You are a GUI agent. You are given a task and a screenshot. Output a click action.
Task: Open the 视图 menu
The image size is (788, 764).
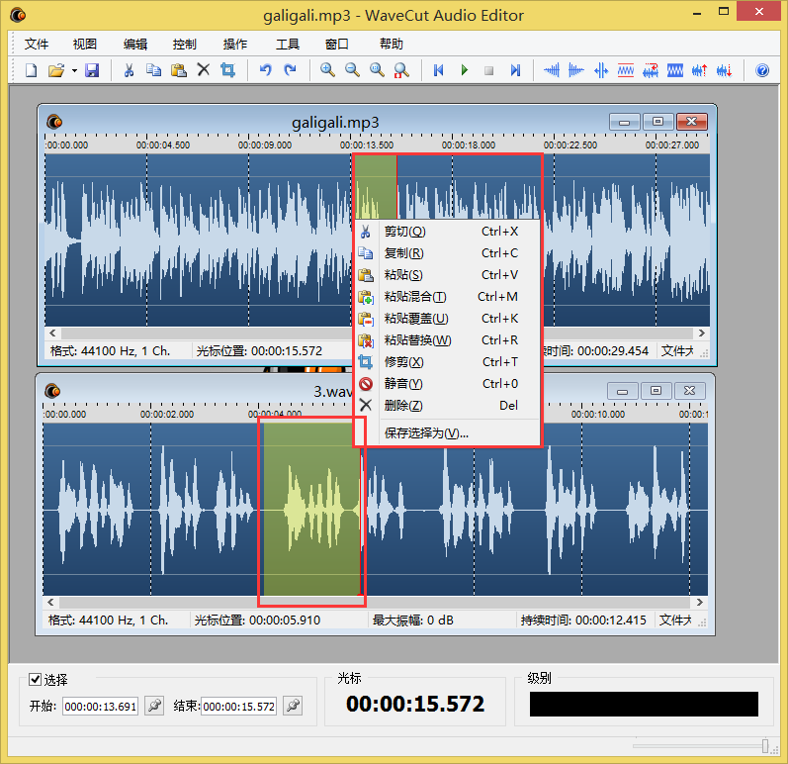pos(85,45)
